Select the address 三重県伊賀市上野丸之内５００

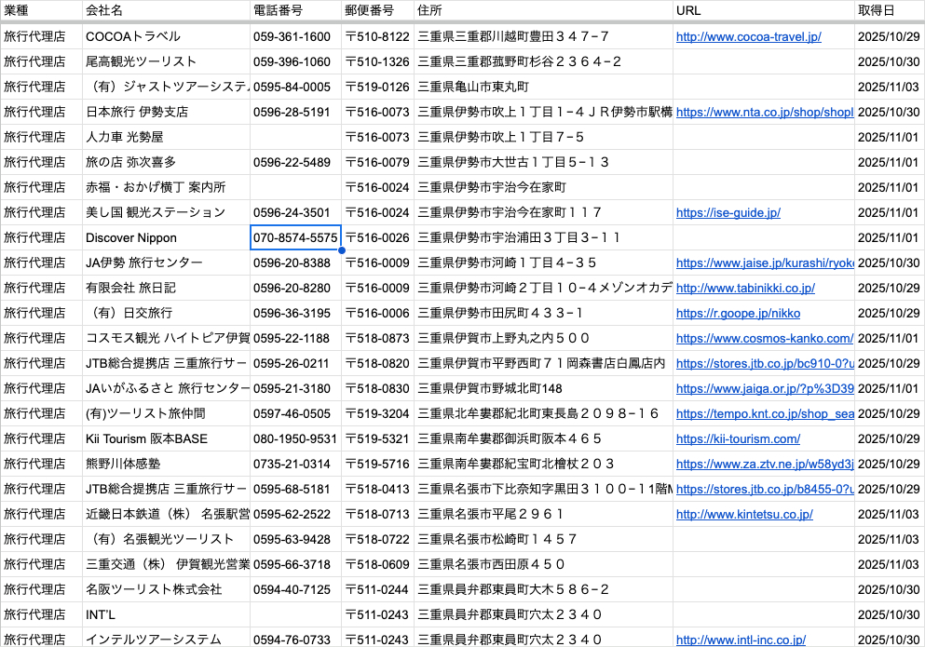543,339
